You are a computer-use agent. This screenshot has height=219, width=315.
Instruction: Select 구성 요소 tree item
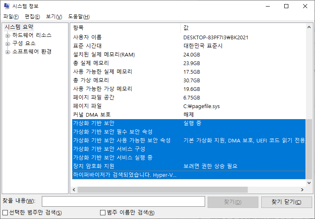[x=24, y=43]
